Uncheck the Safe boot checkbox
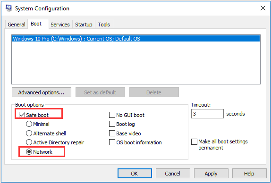Screen dimensions: 271x183 pos(22,115)
